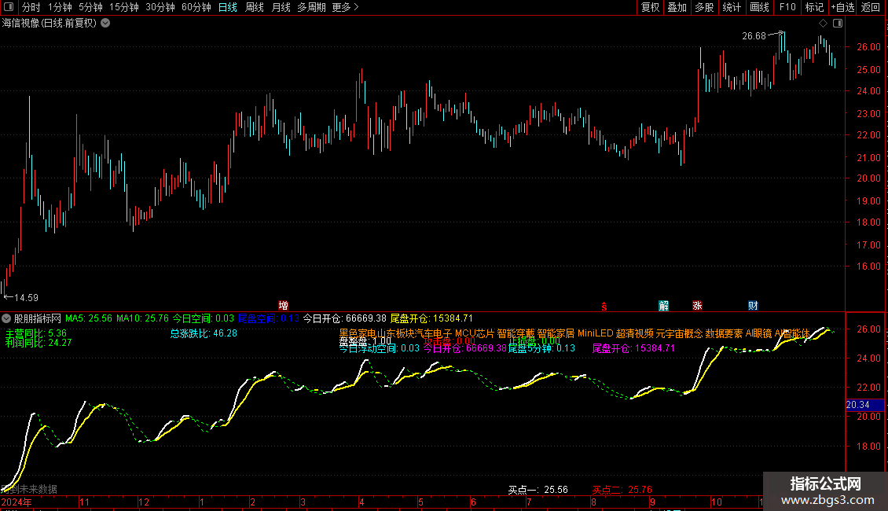Open the 统计 statistics tool
The height and width of the screenshot is (511, 888).
731,7
